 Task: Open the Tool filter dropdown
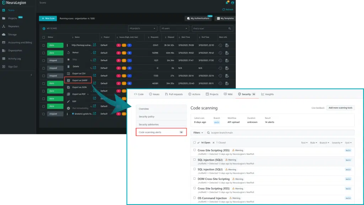tap(304, 143)
